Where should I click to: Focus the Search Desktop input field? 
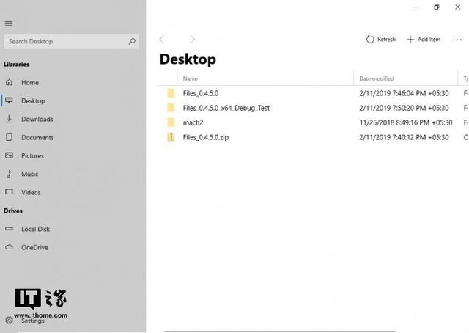[x=71, y=41]
